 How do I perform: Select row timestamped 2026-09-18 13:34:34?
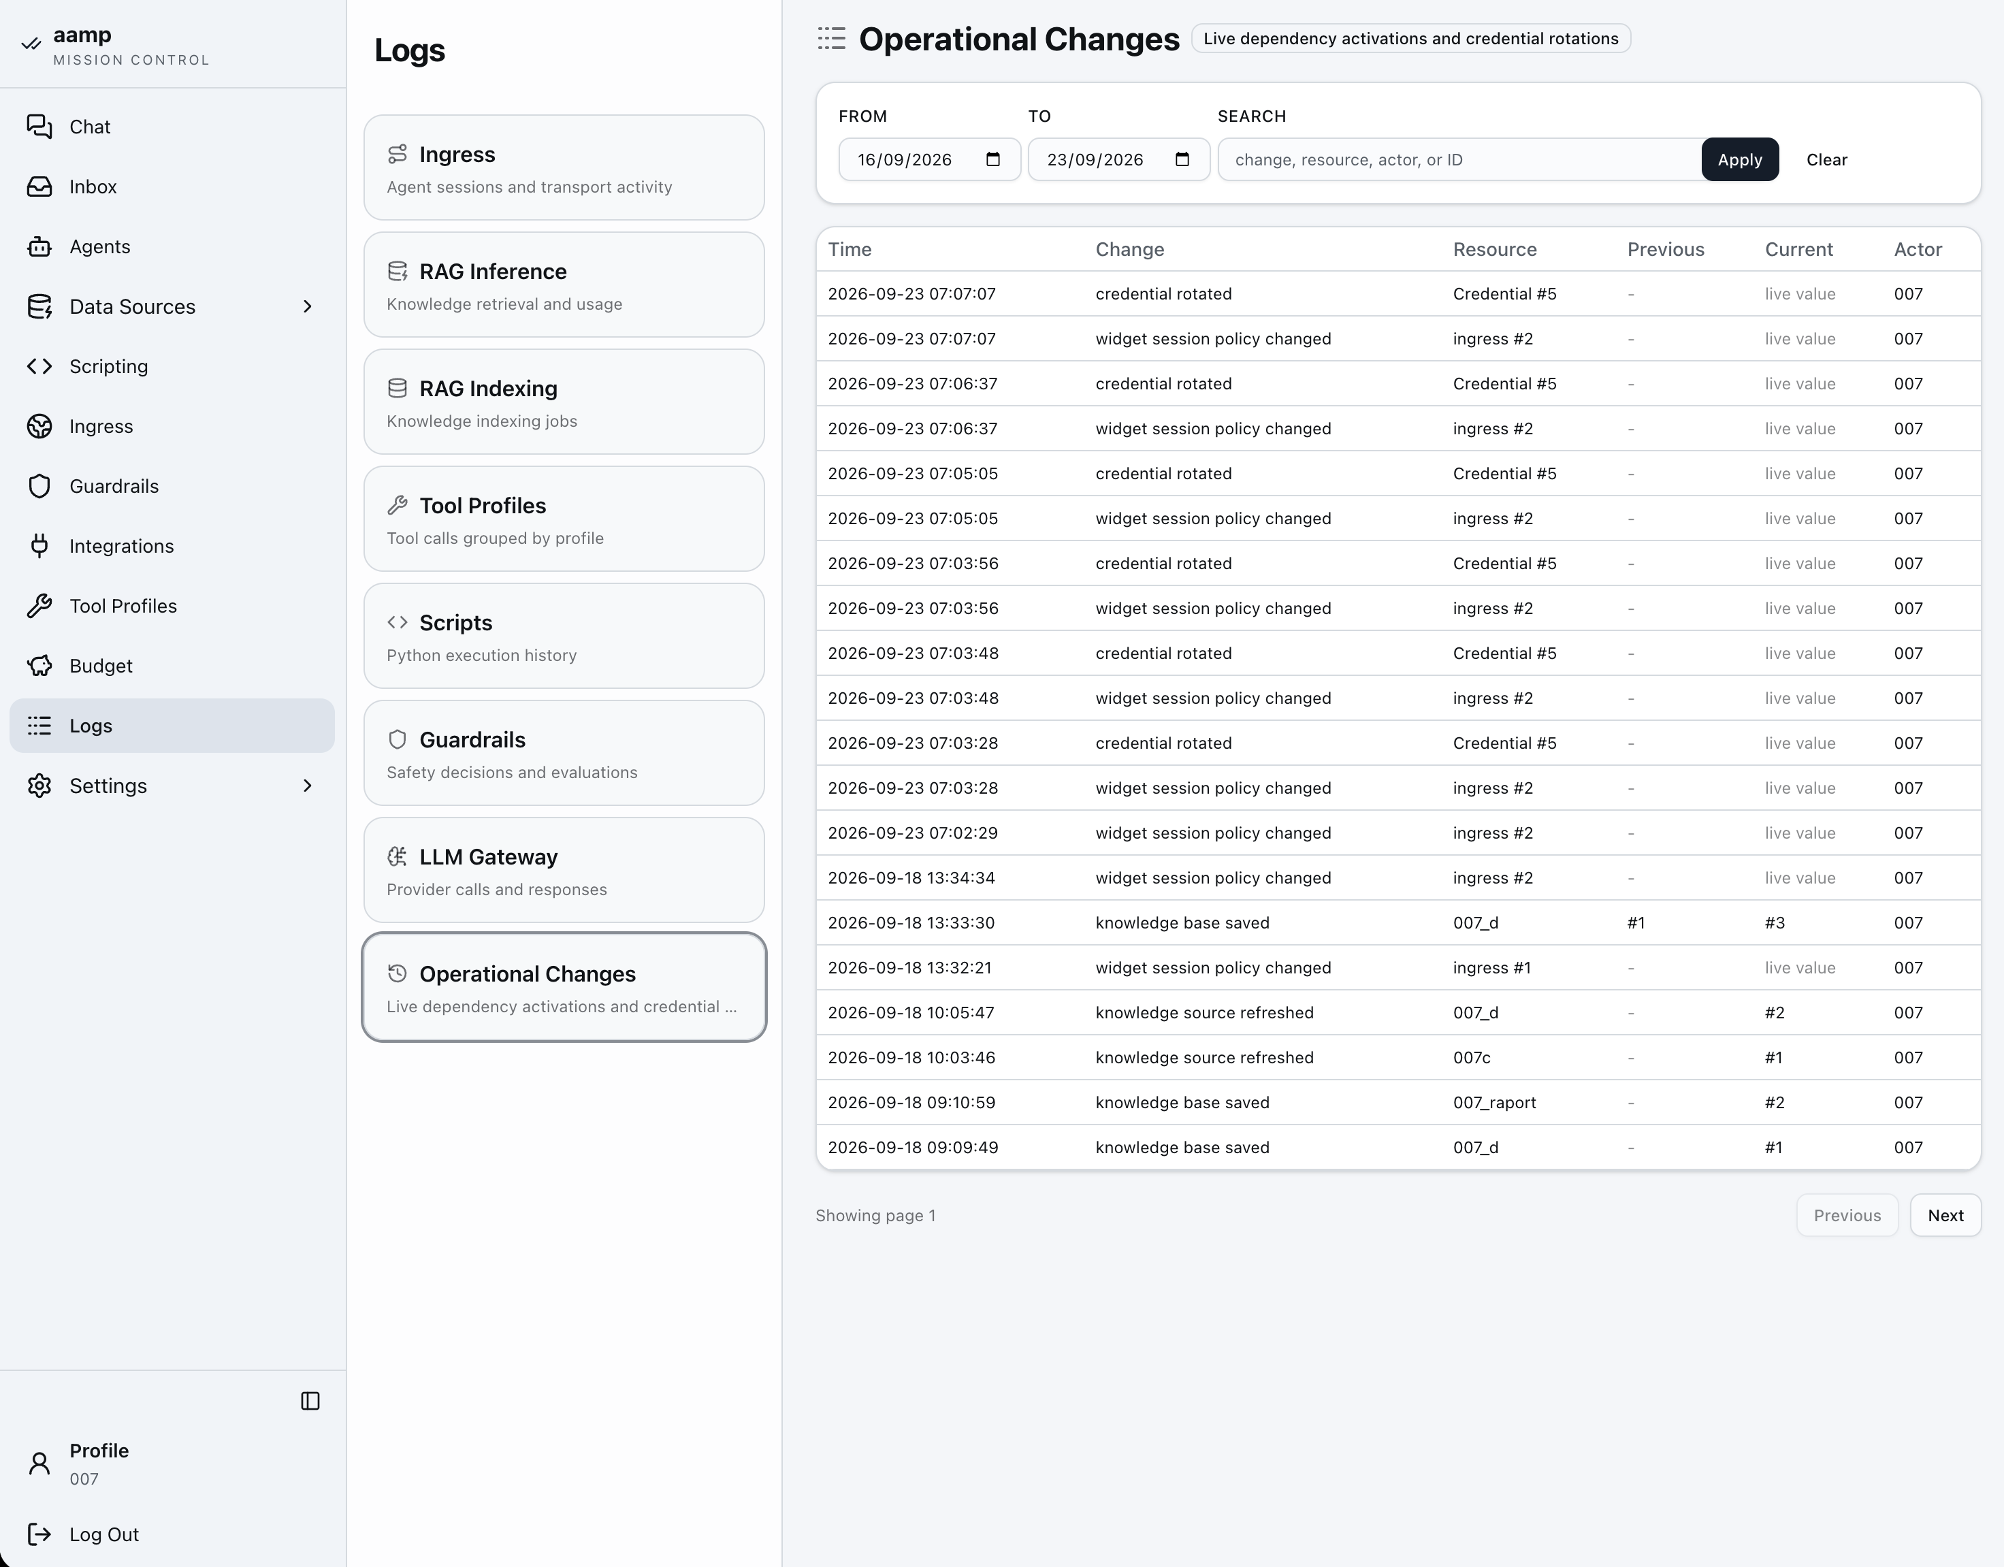pyautogui.click(x=1398, y=878)
